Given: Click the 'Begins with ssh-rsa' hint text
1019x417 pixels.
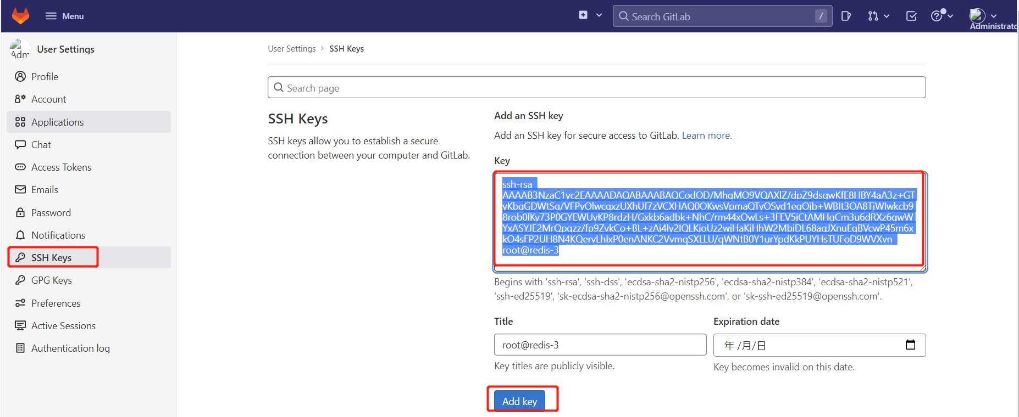Looking at the screenshot, I should click(x=704, y=289).
